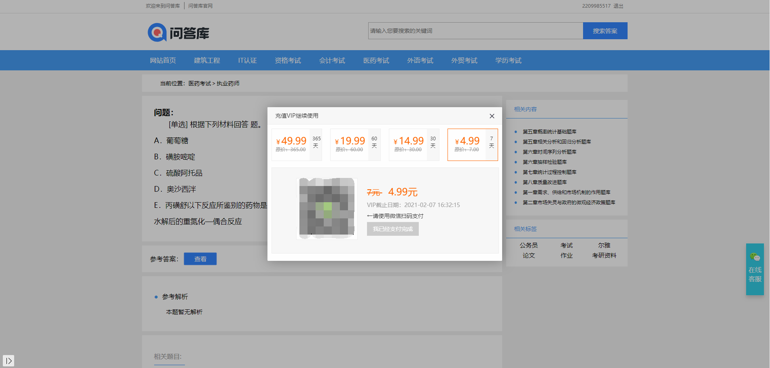Screen dimensions: 770x368
Task: Click the 执业药师 breadcrumb link
Action: [x=228, y=83]
